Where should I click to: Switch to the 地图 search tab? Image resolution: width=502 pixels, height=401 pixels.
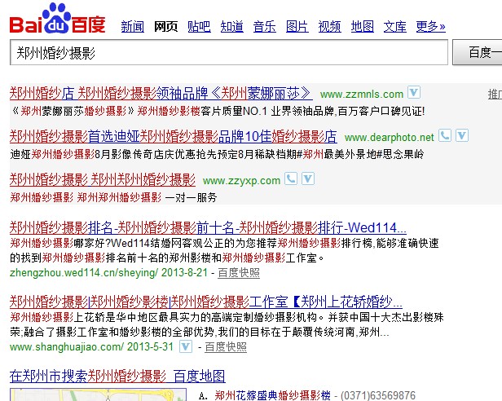(x=363, y=26)
